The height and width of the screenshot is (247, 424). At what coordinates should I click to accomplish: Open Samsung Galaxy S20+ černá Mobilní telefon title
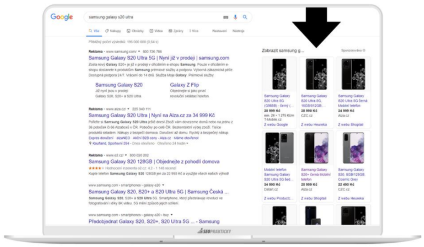coord(316,175)
